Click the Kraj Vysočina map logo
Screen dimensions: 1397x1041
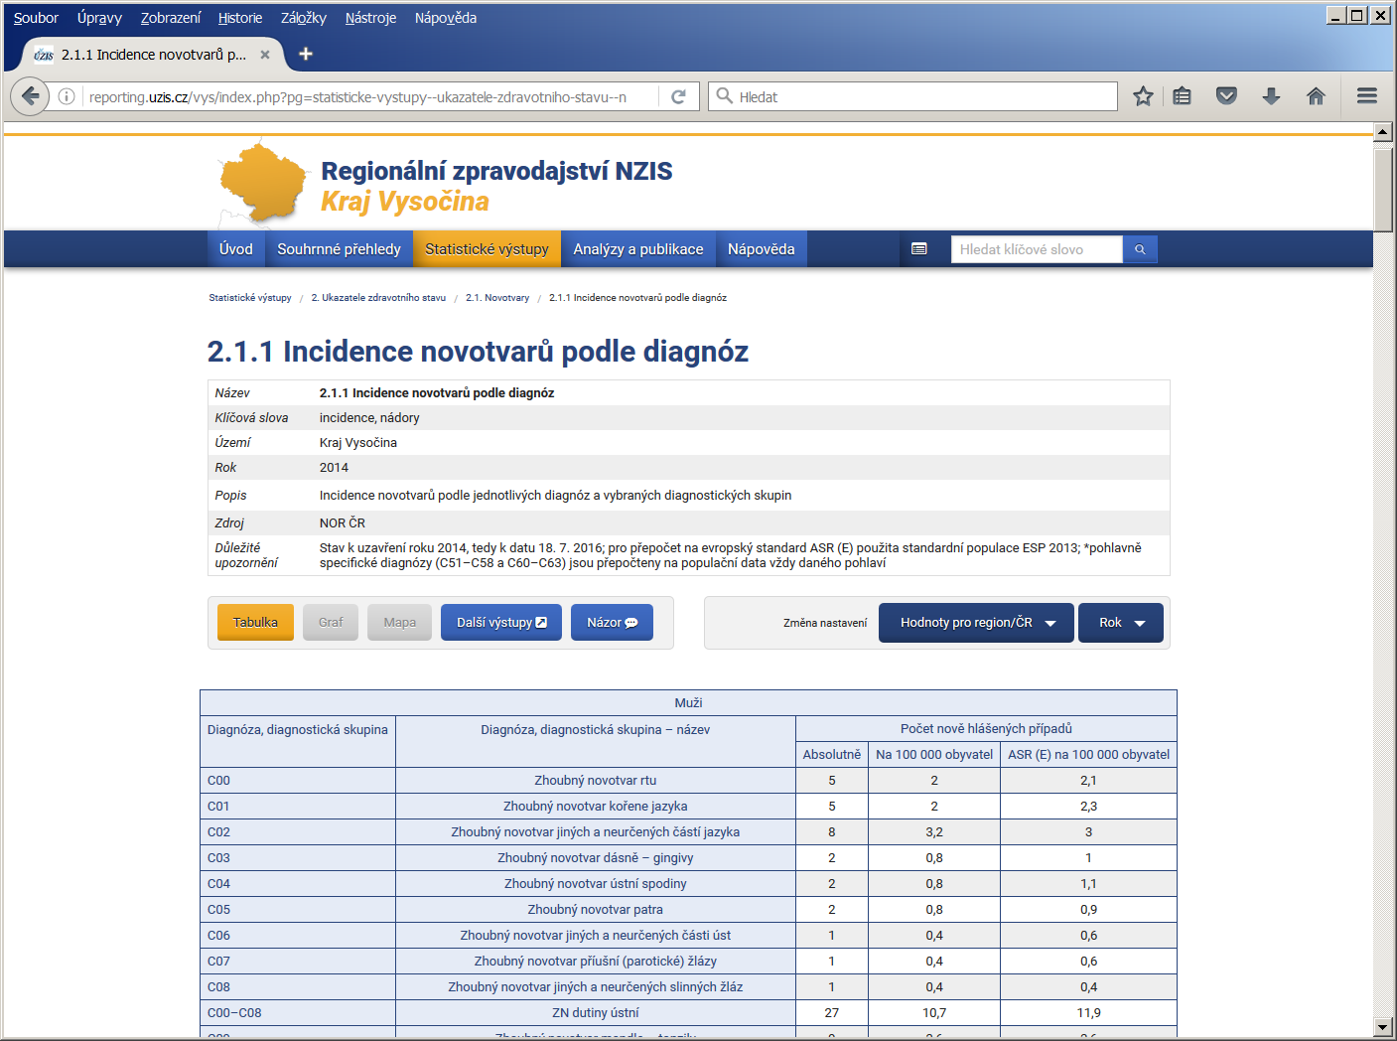point(262,182)
